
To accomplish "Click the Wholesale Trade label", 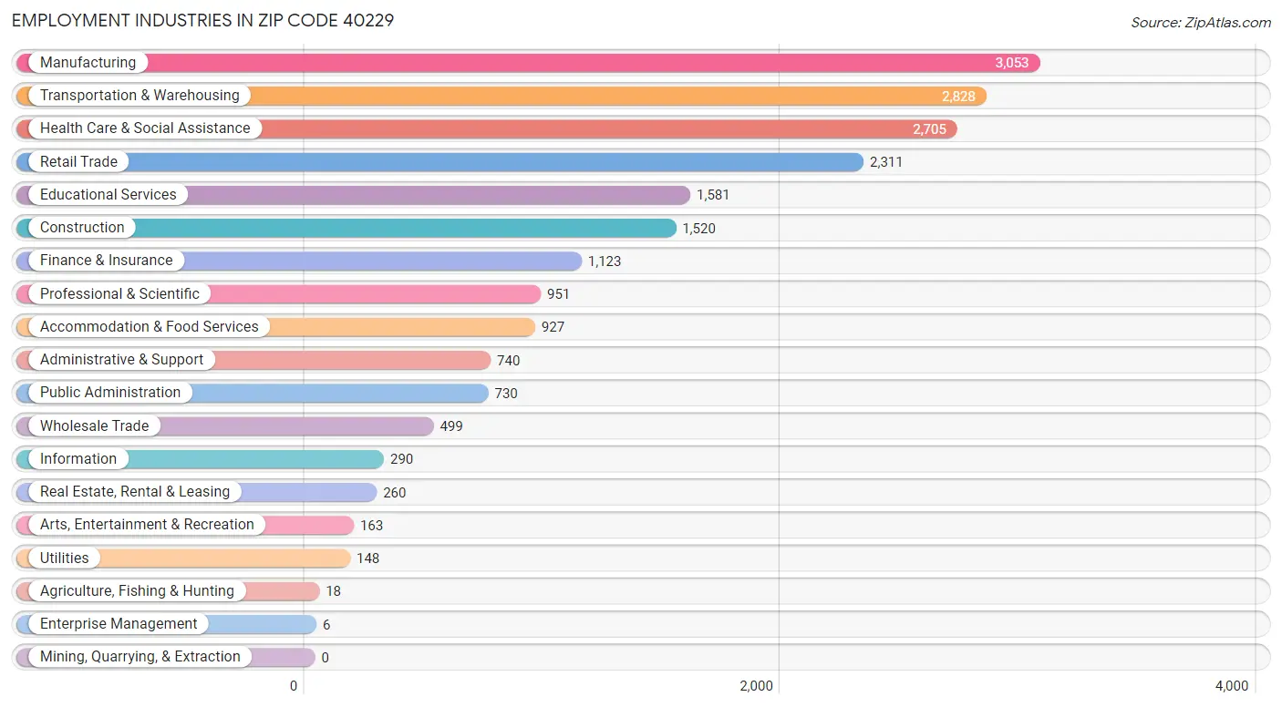I will point(94,426).
